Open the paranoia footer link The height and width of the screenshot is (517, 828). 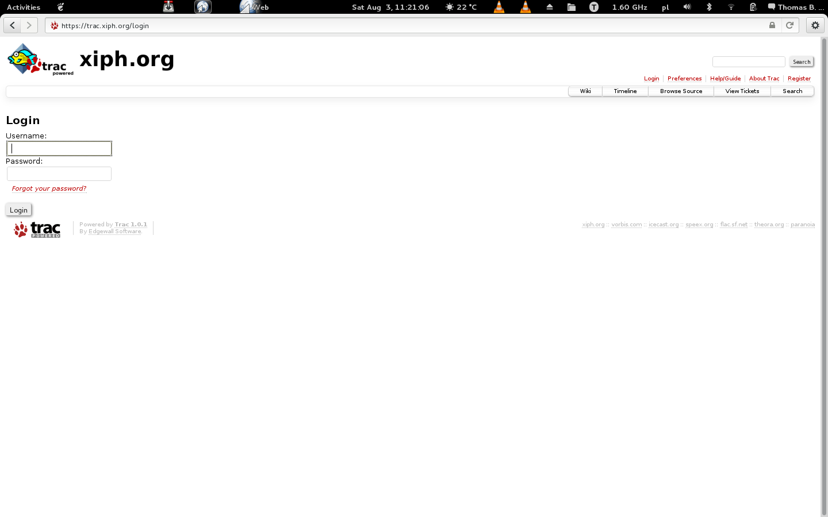(x=803, y=225)
